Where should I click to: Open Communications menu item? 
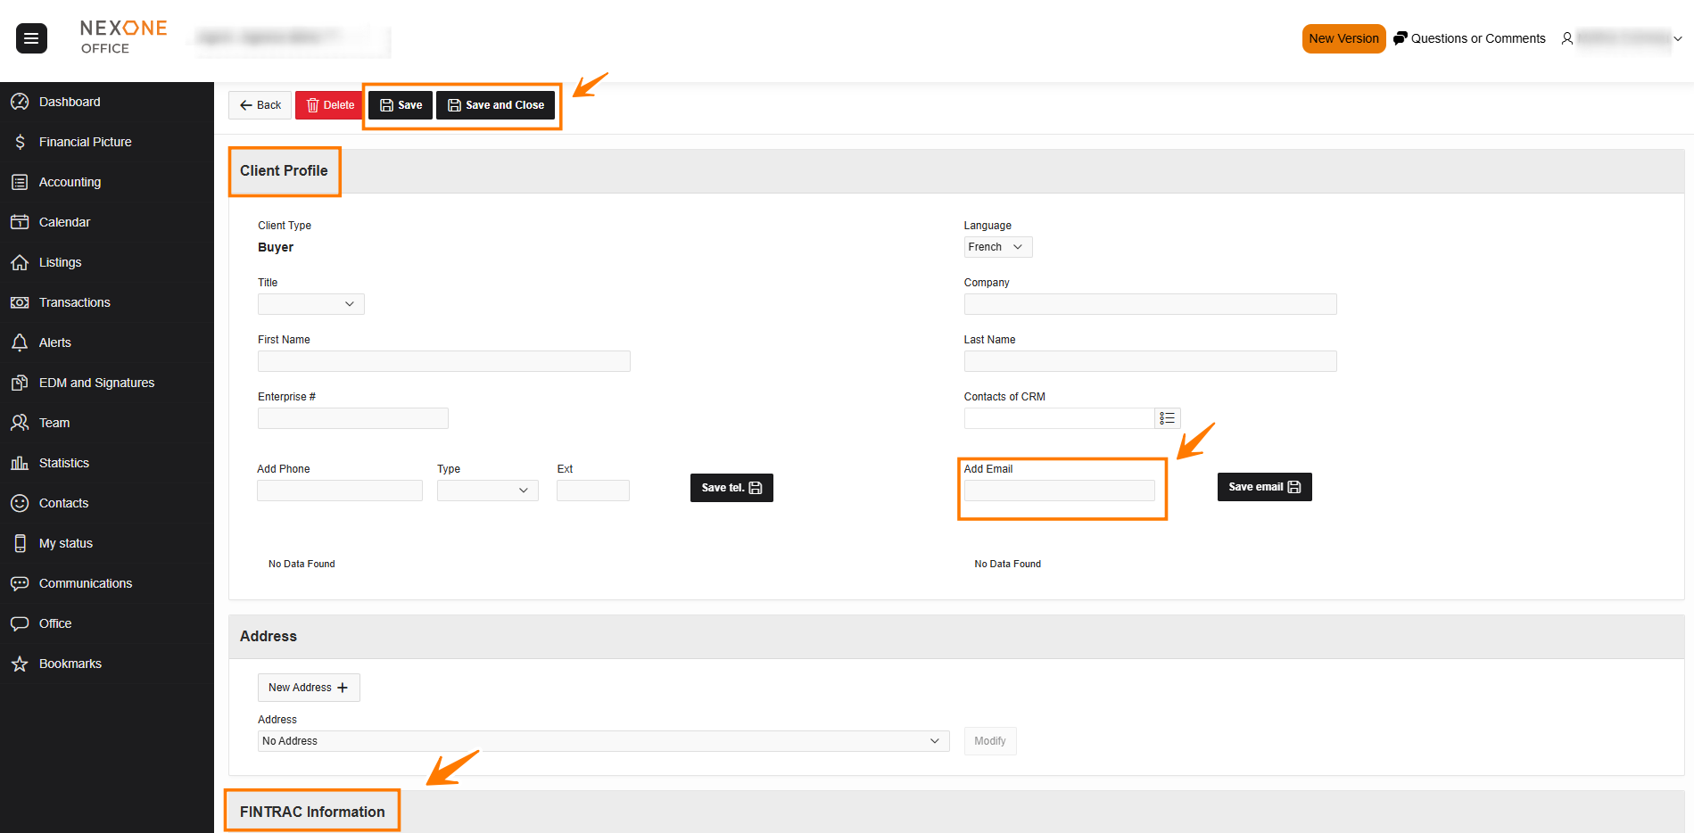[x=86, y=583]
